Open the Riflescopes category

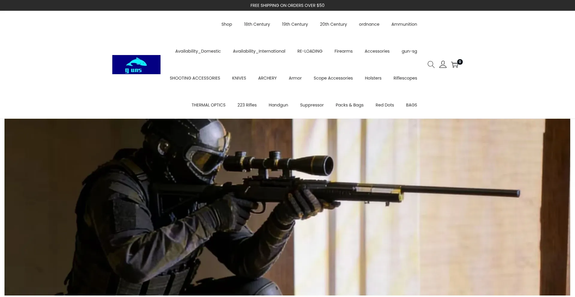[405, 78]
